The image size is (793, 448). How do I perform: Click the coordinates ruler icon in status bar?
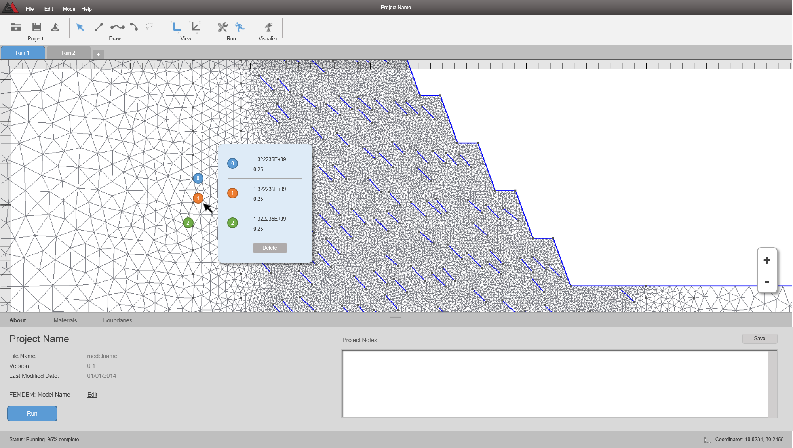click(x=707, y=440)
